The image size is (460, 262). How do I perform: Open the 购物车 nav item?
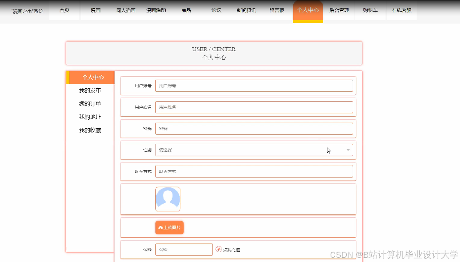coord(370,10)
